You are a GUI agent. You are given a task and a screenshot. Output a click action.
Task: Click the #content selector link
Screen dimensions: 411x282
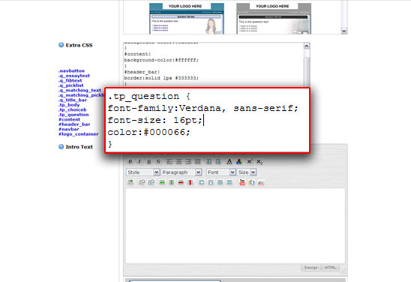(x=69, y=119)
